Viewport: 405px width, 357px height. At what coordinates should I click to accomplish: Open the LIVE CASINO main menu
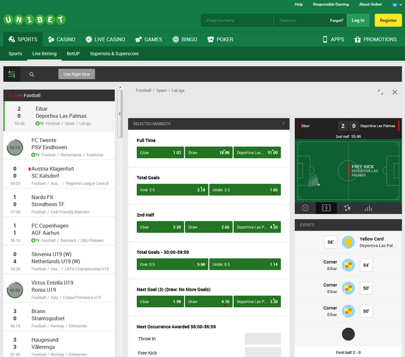click(x=105, y=40)
